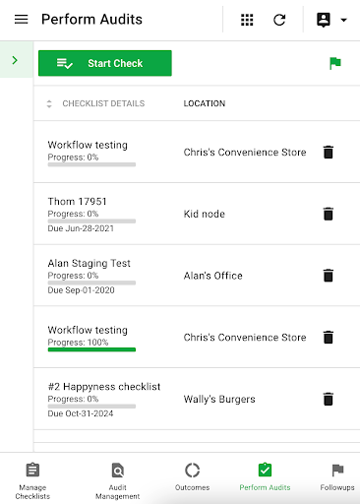Open the hamburger navigation menu
Screen dimensions: 360x504
(21, 20)
